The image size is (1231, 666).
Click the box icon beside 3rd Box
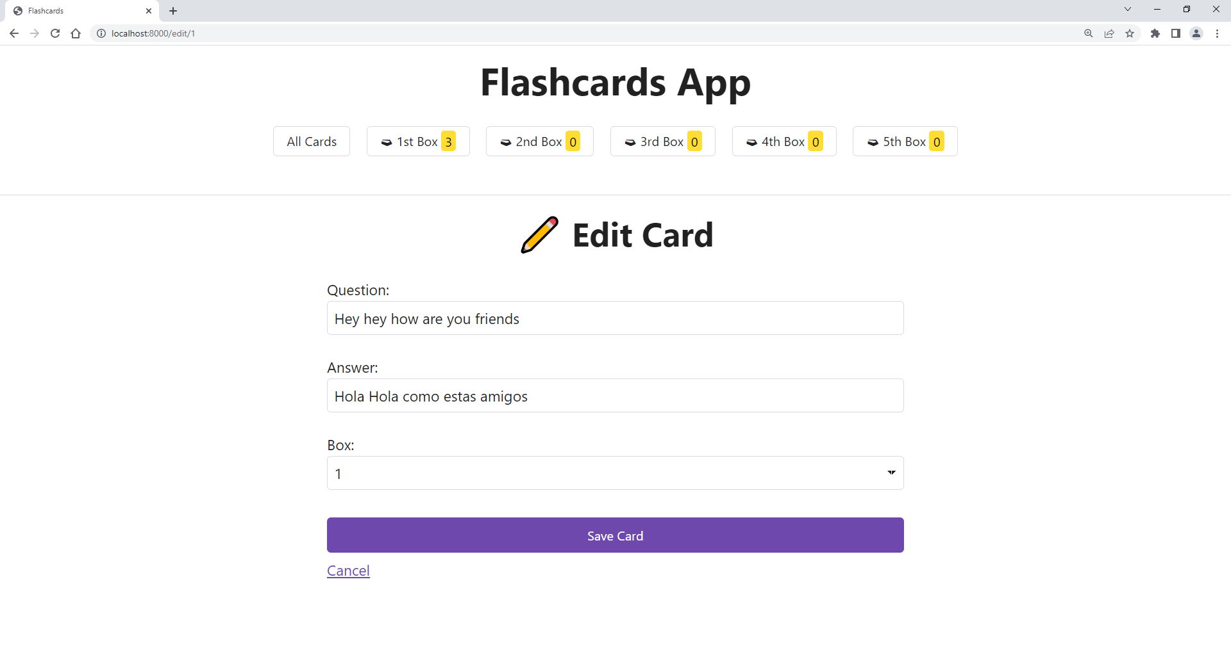pyautogui.click(x=630, y=142)
